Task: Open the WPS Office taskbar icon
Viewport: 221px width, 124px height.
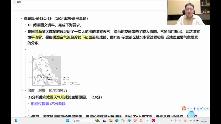Action: tap(135, 121)
